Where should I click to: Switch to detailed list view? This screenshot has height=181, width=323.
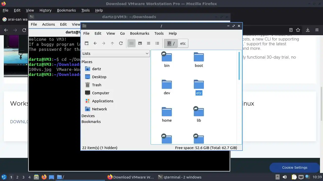[157, 43]
